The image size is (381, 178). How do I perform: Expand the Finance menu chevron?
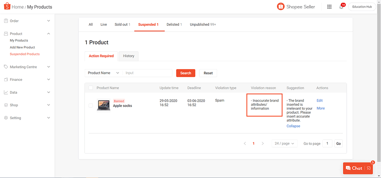pos(48,79)
